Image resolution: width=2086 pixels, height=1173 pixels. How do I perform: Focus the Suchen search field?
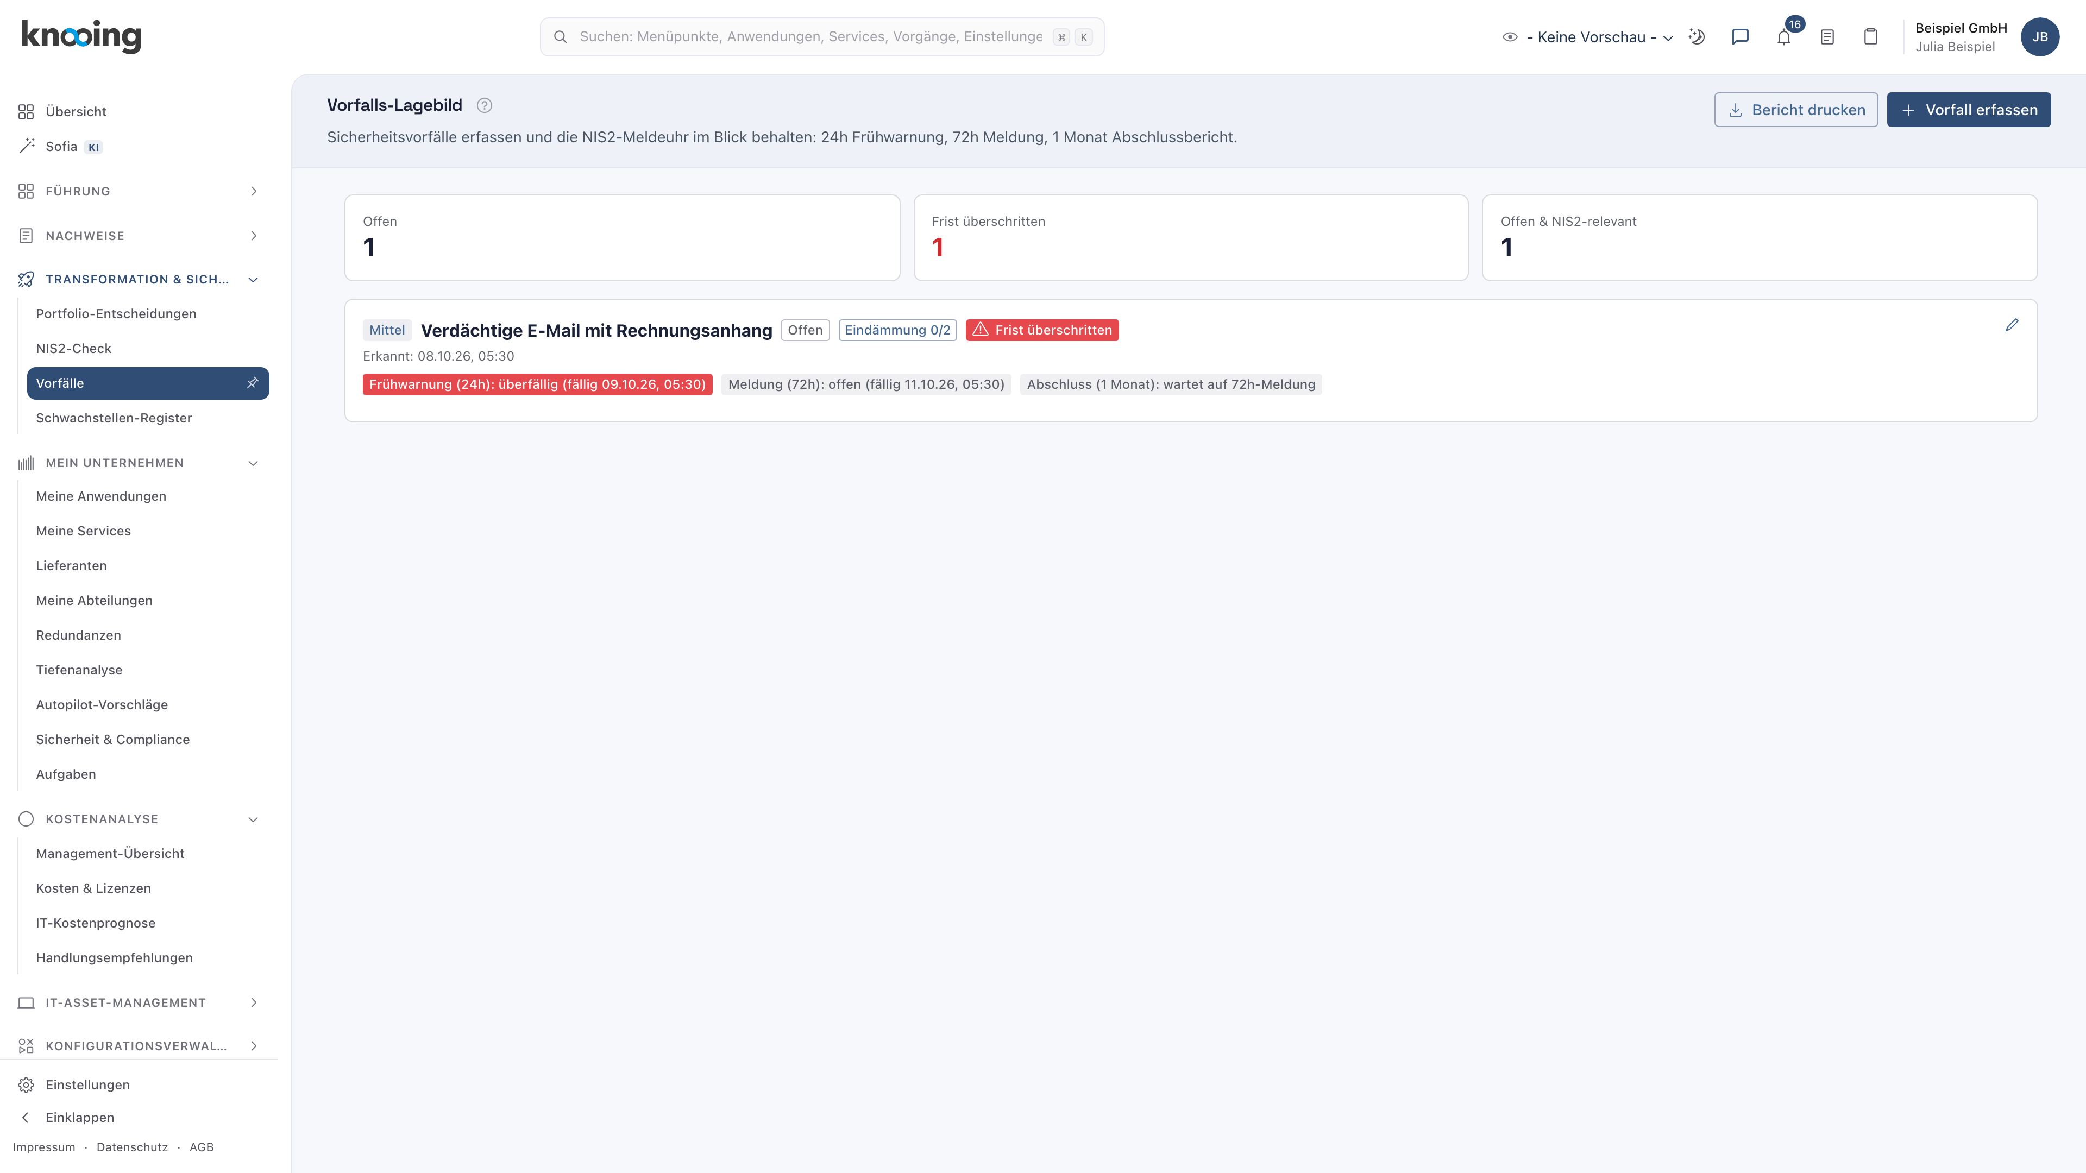pyautogui.click(x=822, y=36)
